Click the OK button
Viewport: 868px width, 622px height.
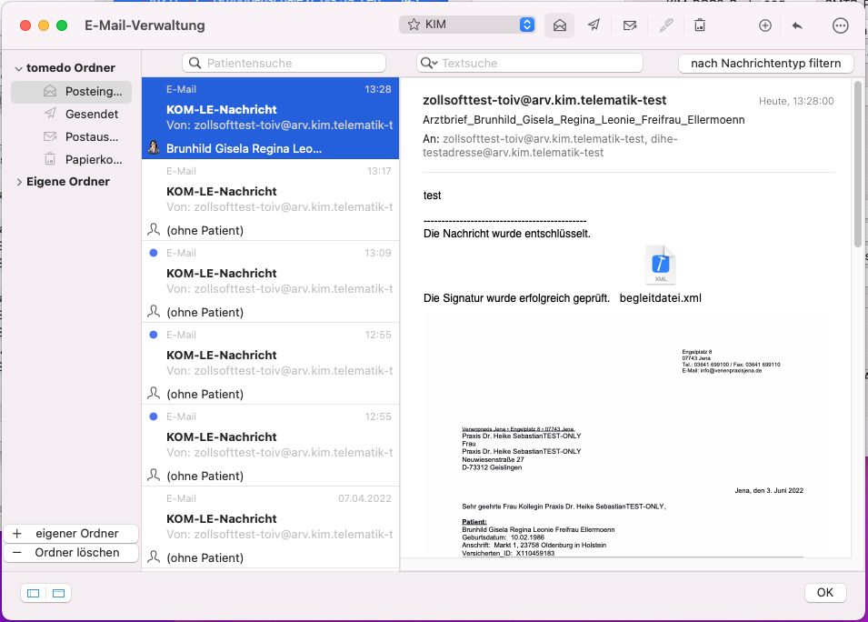coord(825,593)
